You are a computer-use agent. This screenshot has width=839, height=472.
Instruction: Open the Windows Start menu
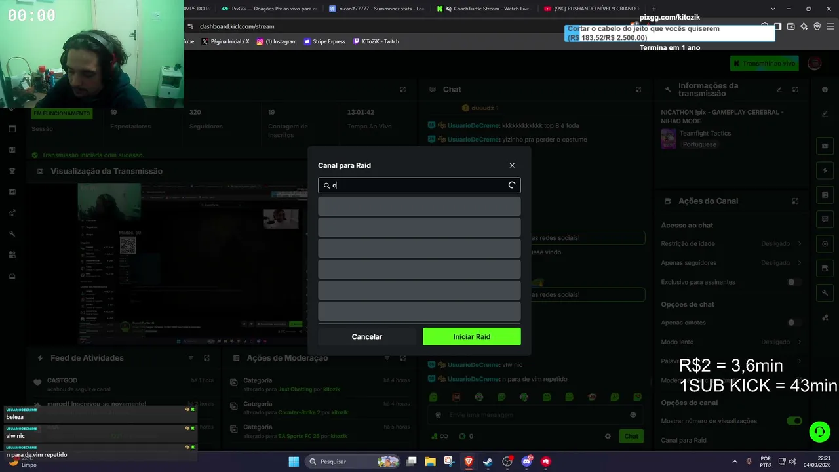point(294,462)
